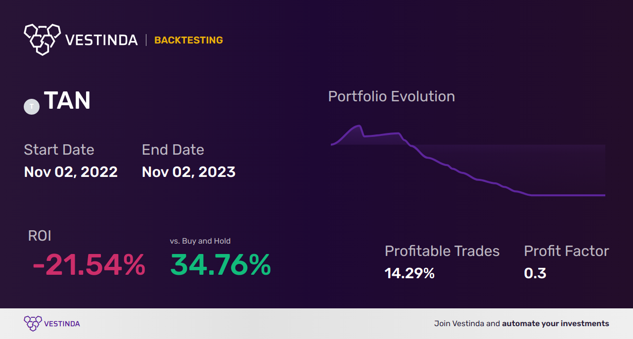Click the Join Vestinda footer text
The image size is (633, 339).
[521, 324]
